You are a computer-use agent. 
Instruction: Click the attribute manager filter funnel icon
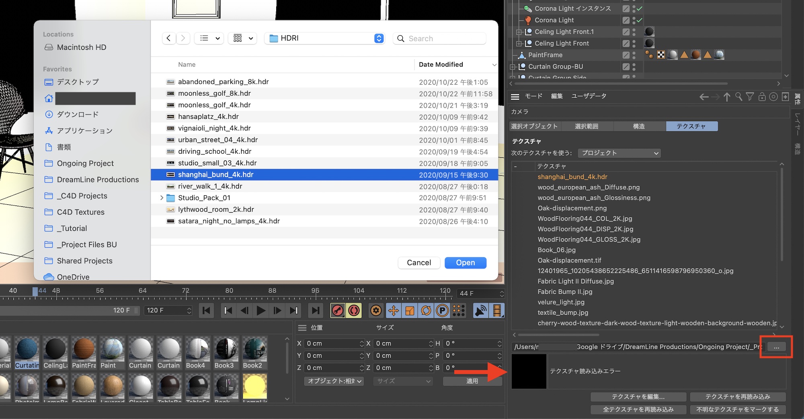tap(750, 97)
